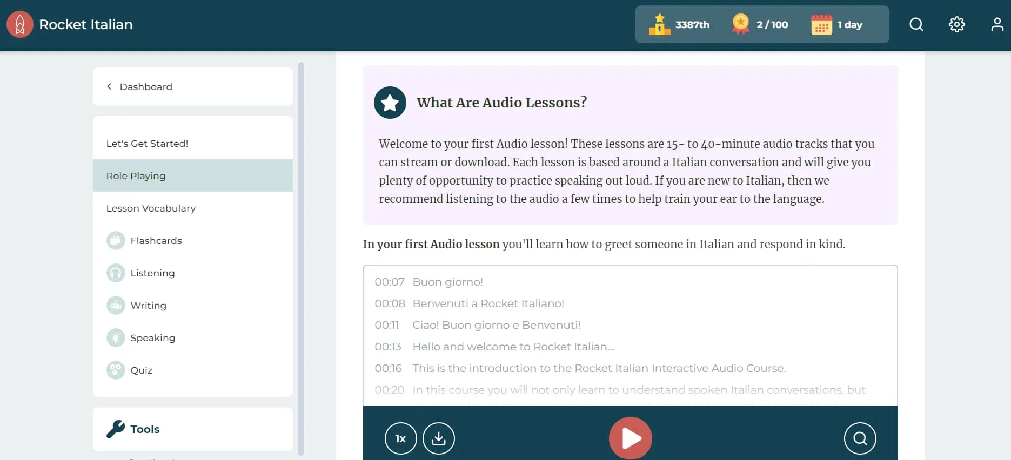This screenshot has width=1011, height=460.
Task: Start the Quiz activity
Action: pyautogui.click(x=141, y=370)
